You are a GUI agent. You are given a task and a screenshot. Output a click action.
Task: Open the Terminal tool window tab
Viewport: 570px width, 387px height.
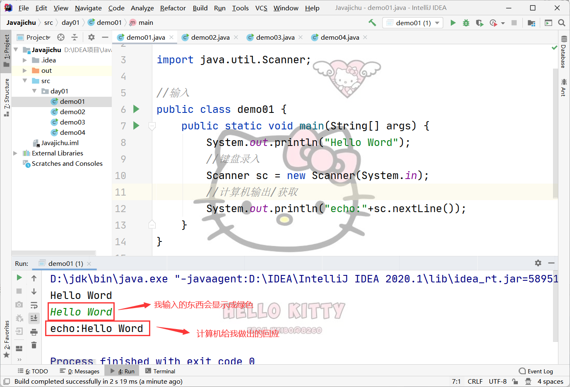click(160, 371)
